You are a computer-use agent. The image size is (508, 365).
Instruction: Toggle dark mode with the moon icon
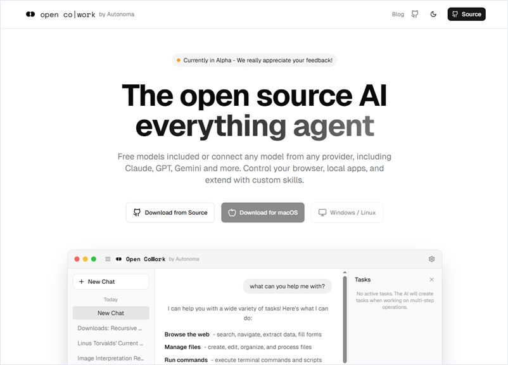[433, 14]
